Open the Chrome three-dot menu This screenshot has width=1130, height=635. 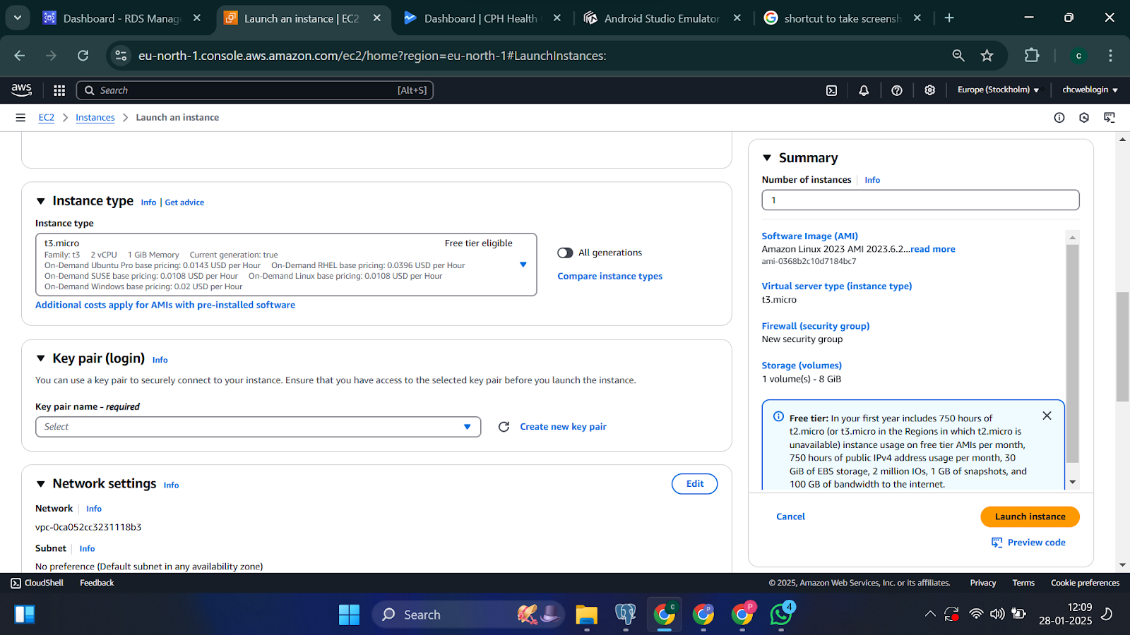pyautogui.click(x=1110, y=56)
